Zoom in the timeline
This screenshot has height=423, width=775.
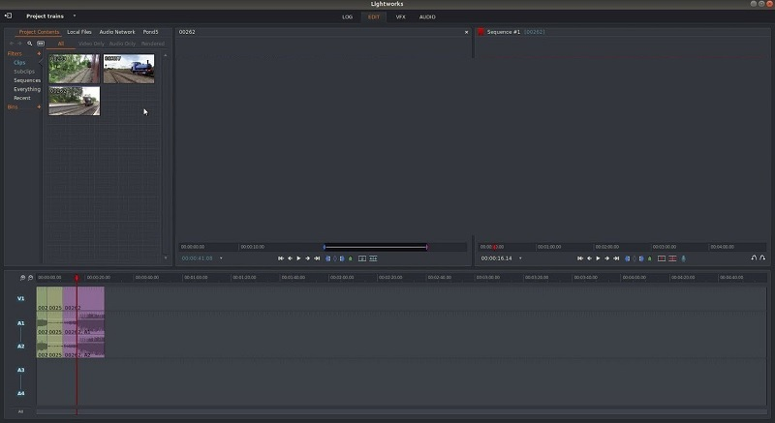22,278
